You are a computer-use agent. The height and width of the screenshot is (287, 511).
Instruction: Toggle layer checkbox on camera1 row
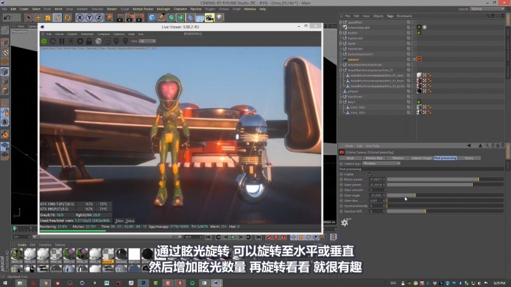408,59
